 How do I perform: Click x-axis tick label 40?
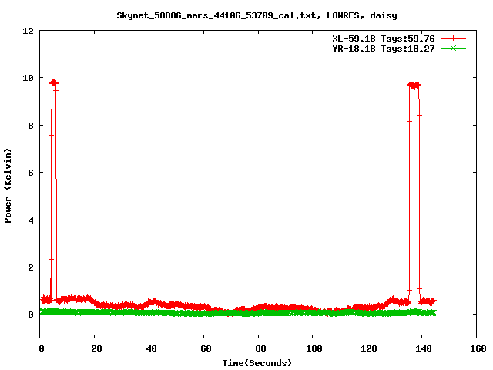(151, 348)
